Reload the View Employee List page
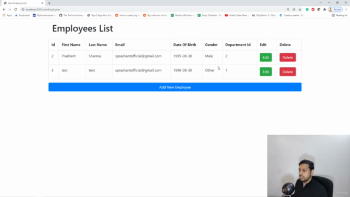Screen dimensions: 350x197 tap(16, 9)
